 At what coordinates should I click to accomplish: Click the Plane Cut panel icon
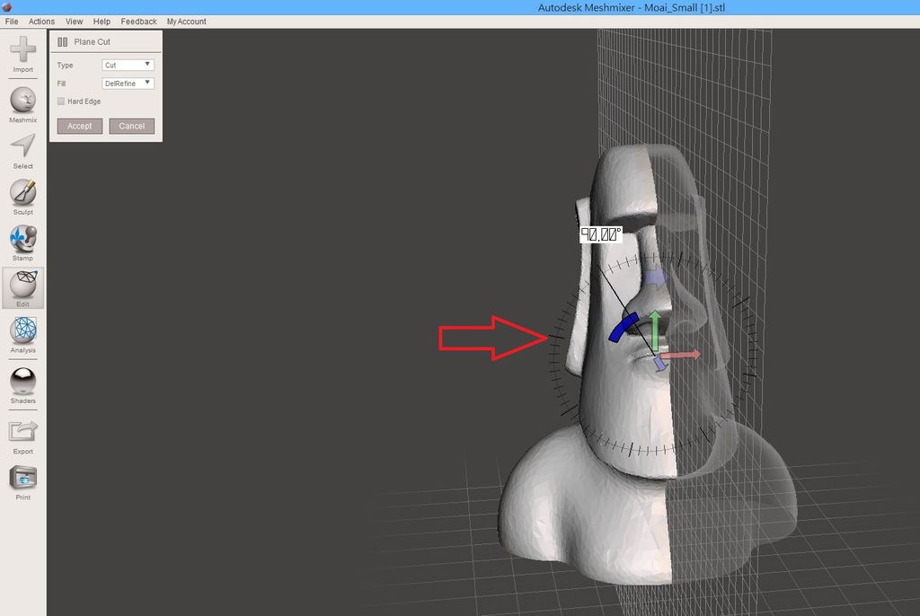[x=62, y=41]
